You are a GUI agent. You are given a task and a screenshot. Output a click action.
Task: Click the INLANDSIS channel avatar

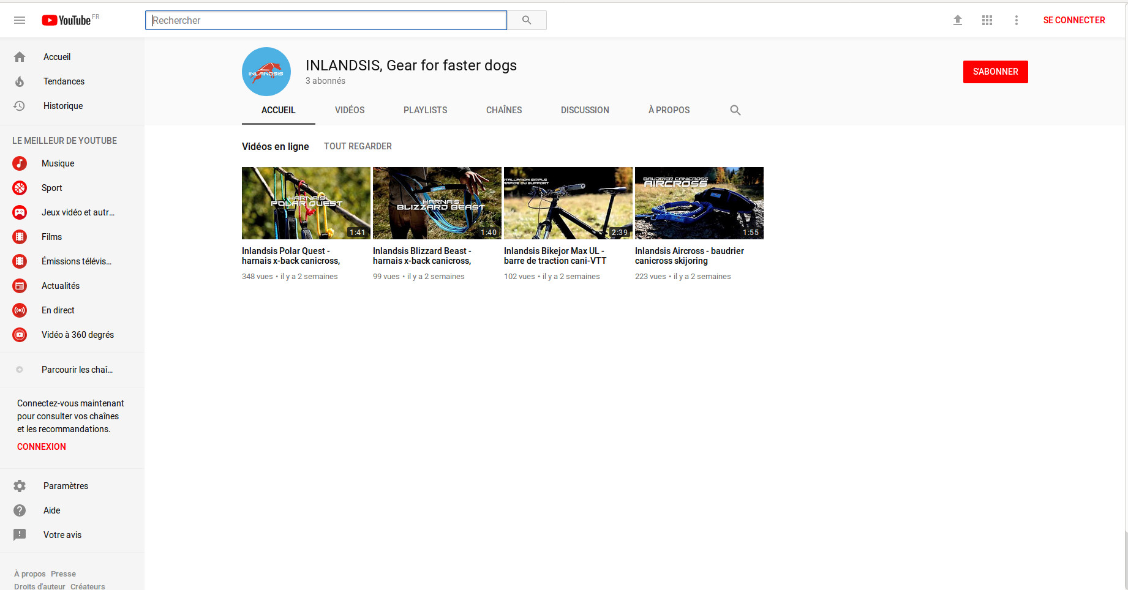point(266,72)
